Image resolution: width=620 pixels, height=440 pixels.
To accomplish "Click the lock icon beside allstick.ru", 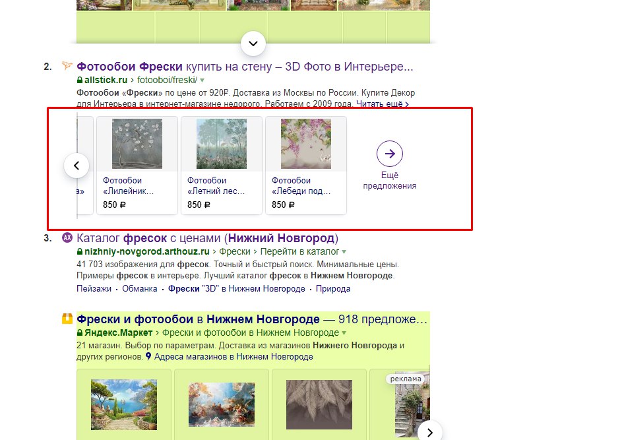I will (x=79, y=80).
